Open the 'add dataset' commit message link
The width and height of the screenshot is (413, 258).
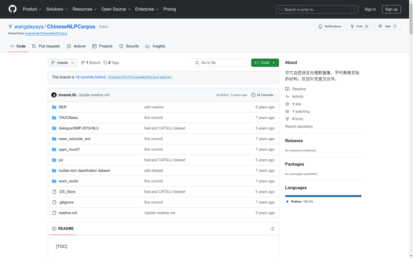[154, 171]
